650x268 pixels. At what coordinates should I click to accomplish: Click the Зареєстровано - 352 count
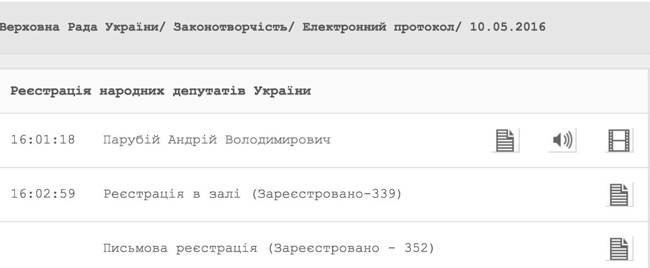pos(351,248)
